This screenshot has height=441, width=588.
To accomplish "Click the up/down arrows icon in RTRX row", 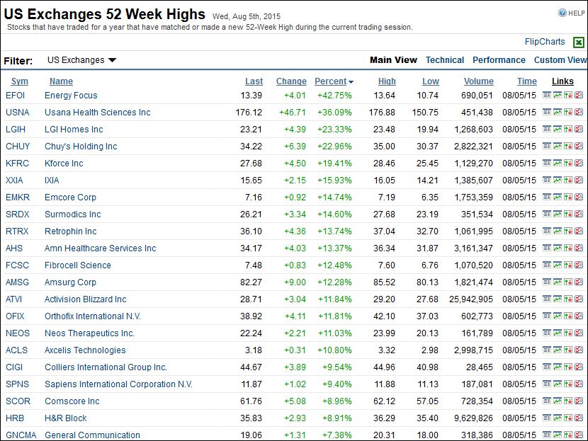I will [567, 231].
